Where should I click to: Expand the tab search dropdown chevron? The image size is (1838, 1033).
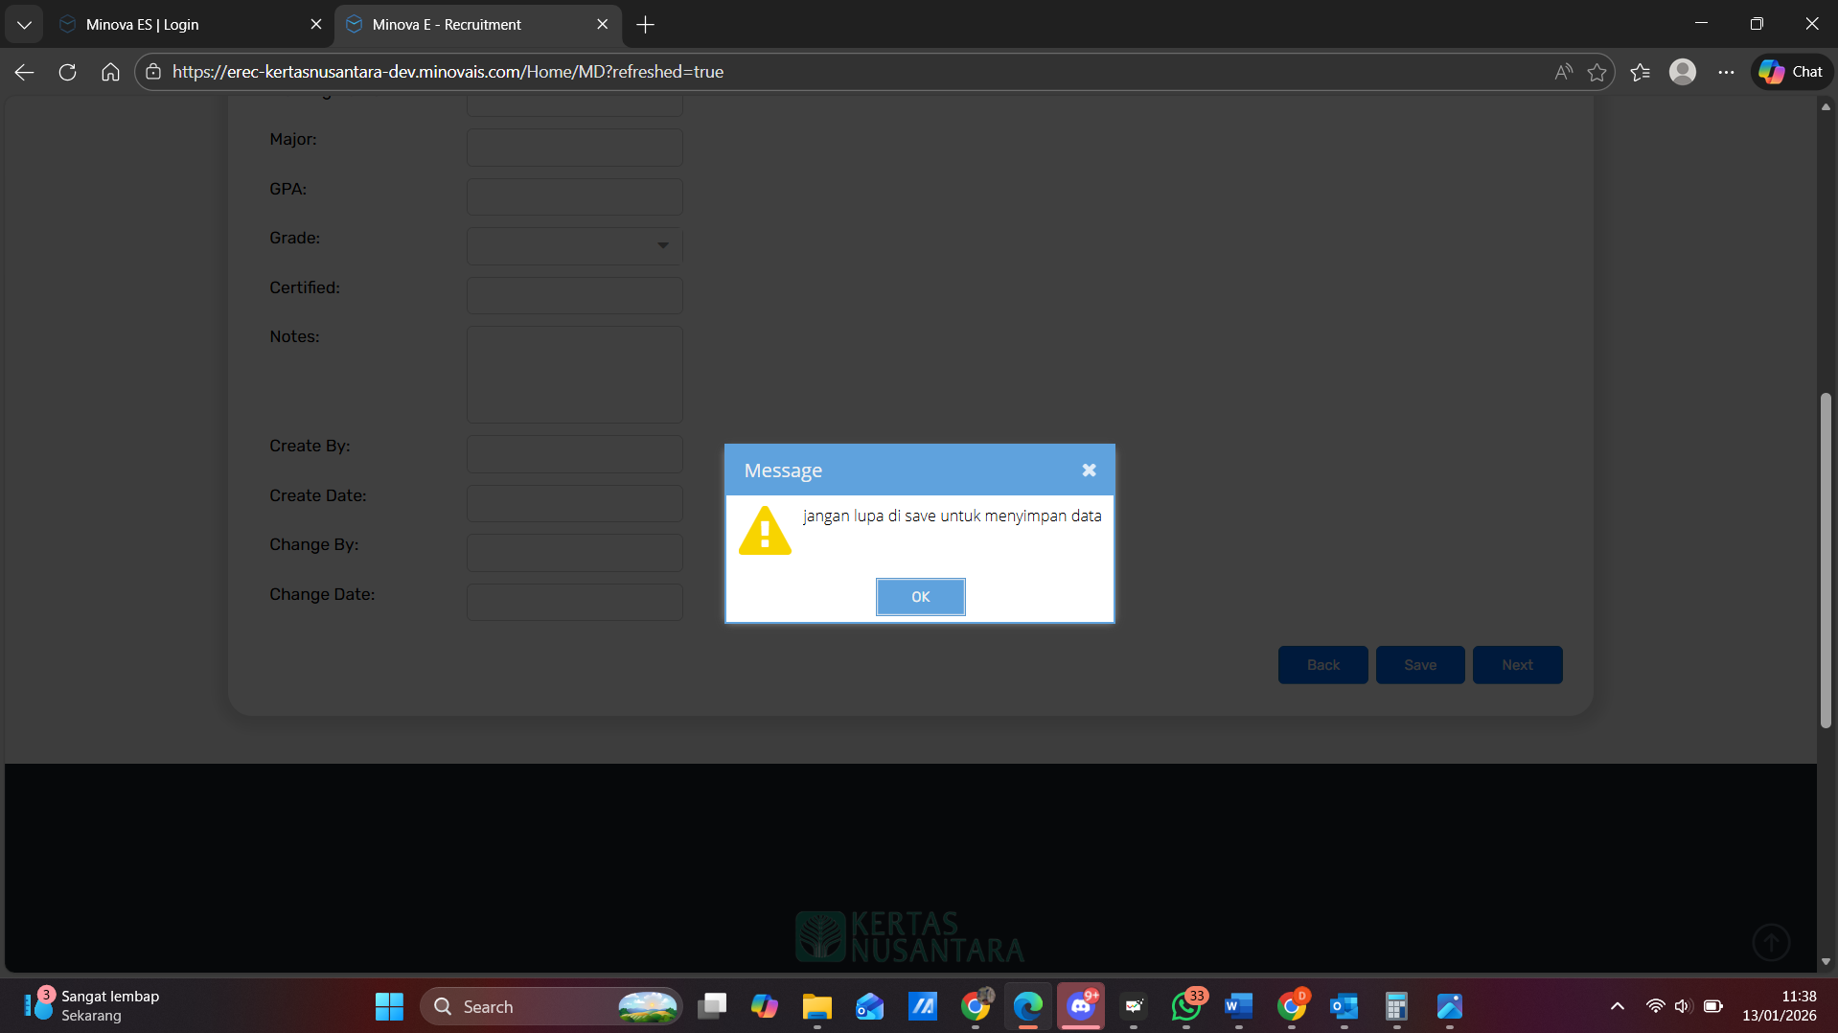point(24,25)
